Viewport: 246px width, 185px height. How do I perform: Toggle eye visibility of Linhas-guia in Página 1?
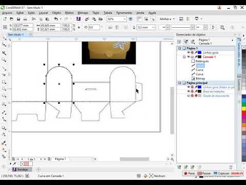tap(189, 52)
